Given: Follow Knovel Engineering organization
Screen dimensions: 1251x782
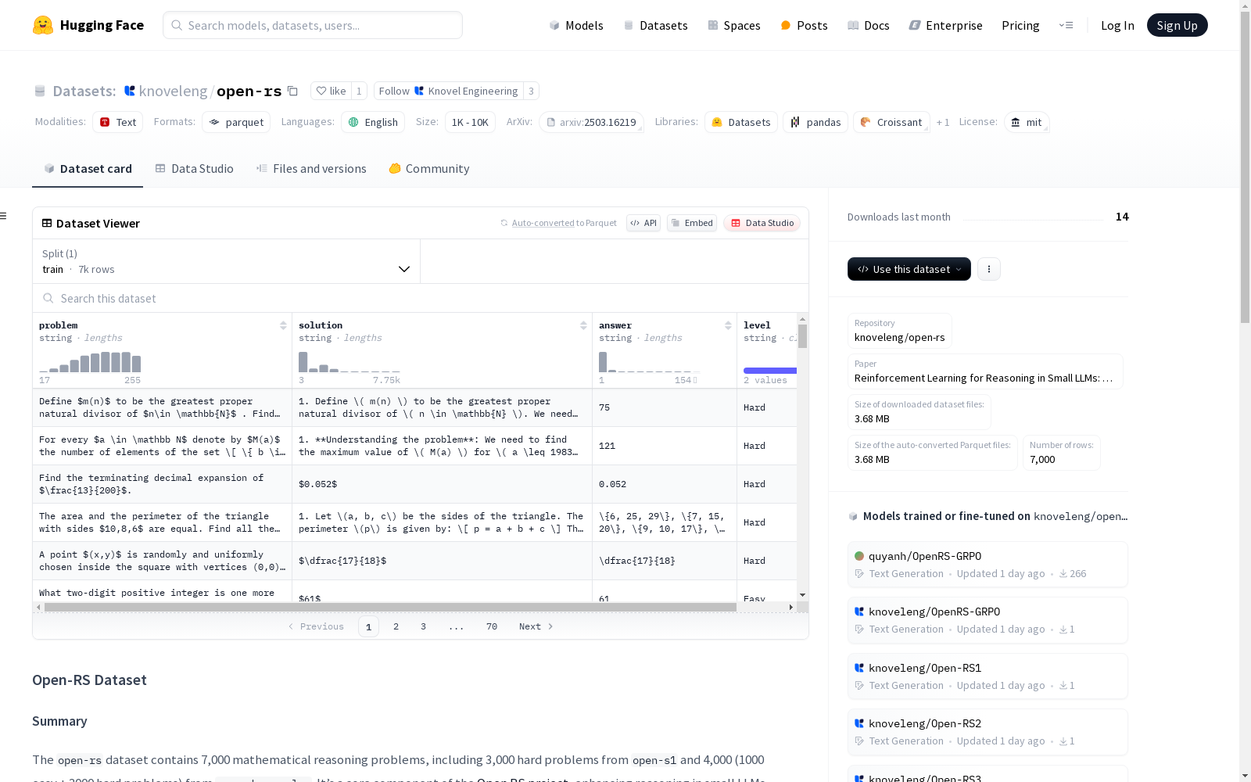Looking at the screenshot, I should pos(449,91).
